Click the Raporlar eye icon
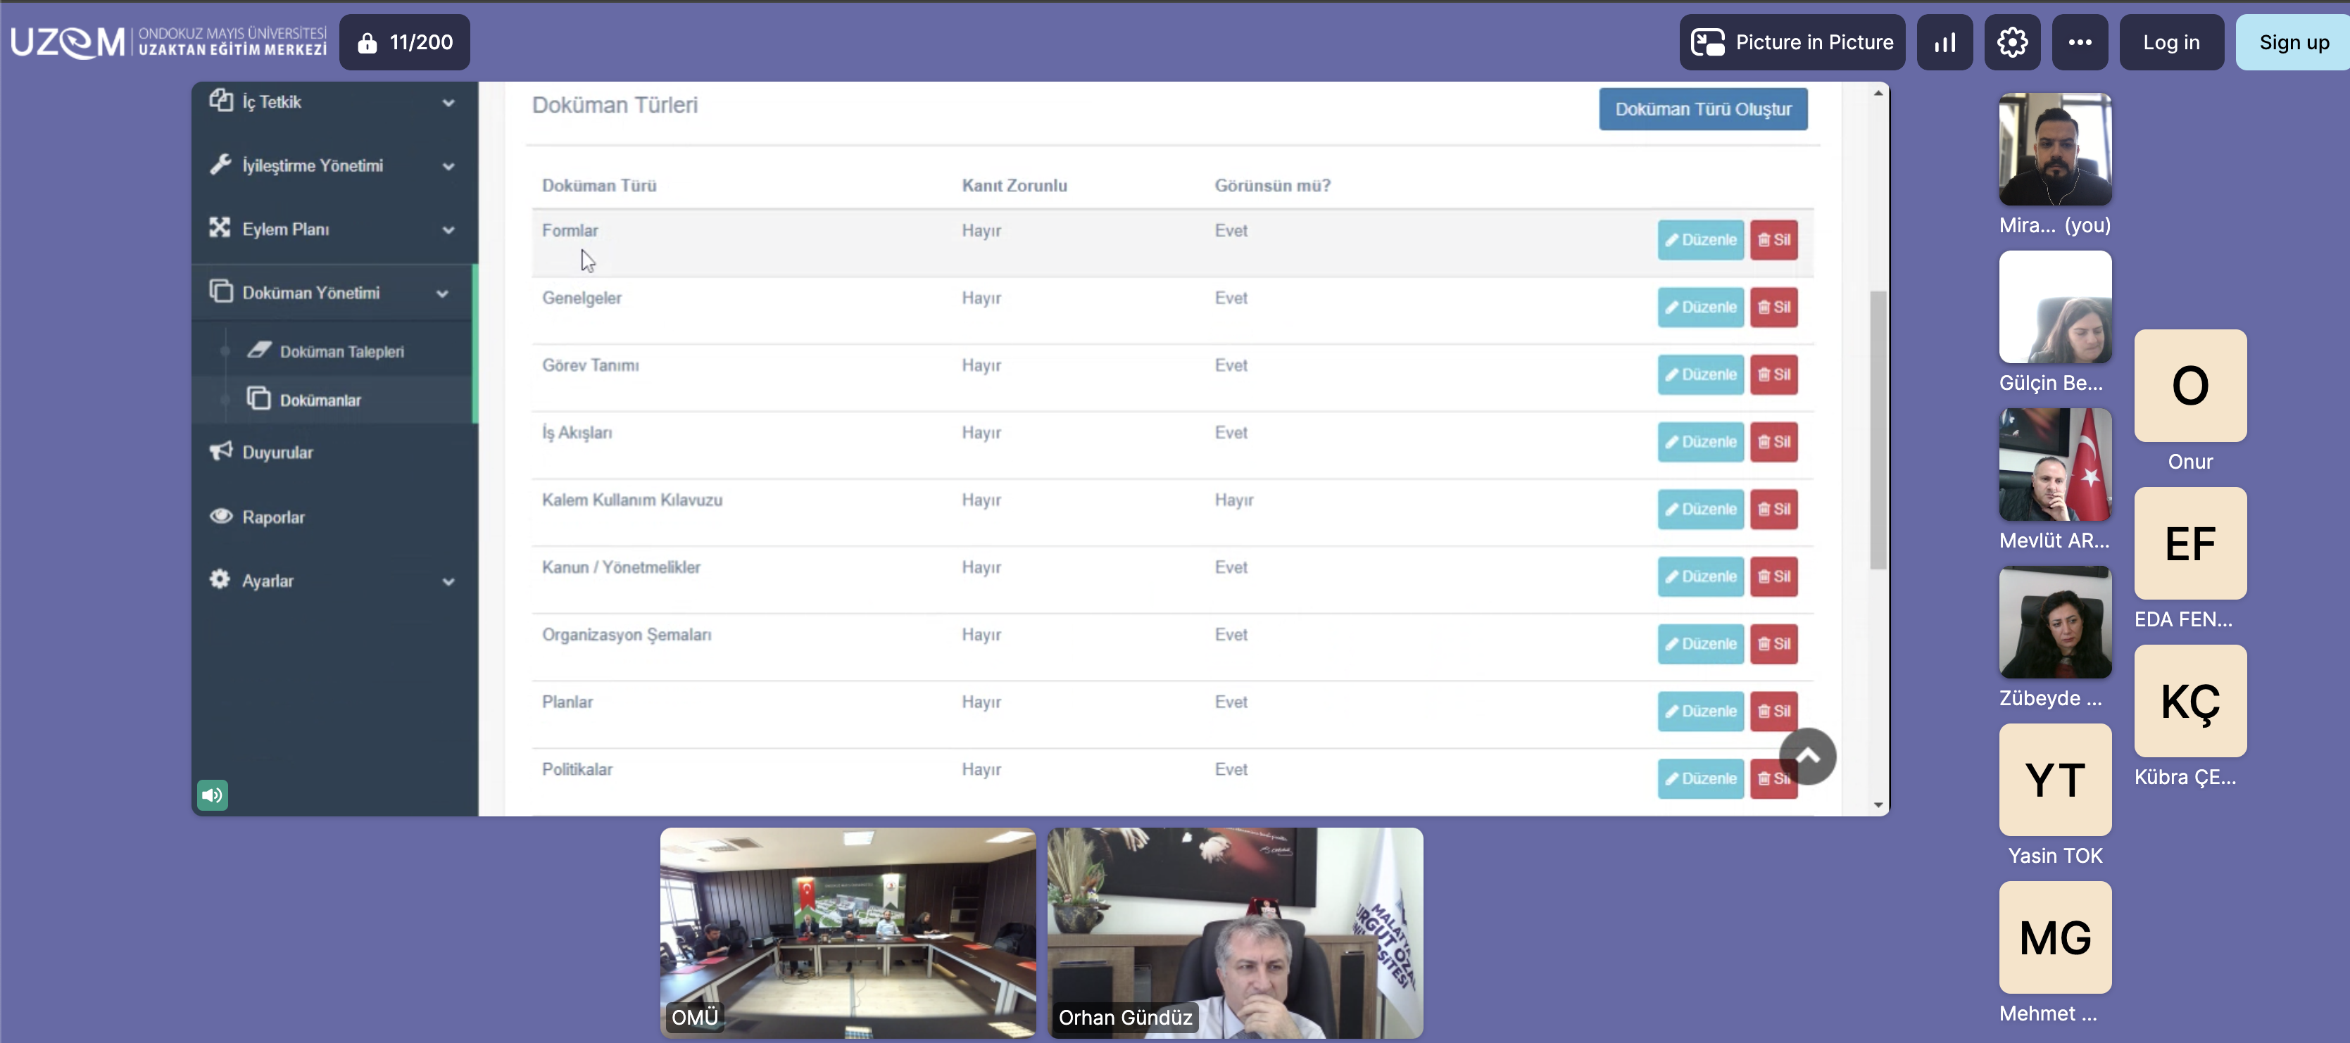 pos(221,516)
